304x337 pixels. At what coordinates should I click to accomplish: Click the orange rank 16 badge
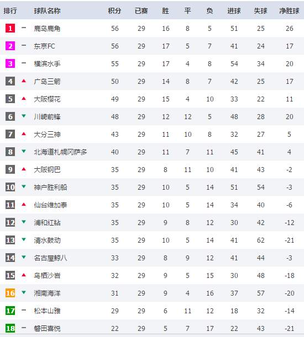[x=11, y=293]
